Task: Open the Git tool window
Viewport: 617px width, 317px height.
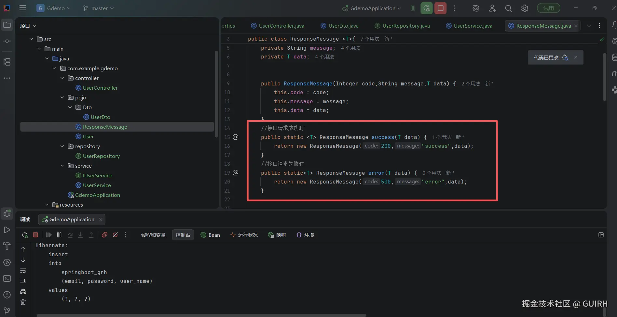Action: click(x=7, y=311)
